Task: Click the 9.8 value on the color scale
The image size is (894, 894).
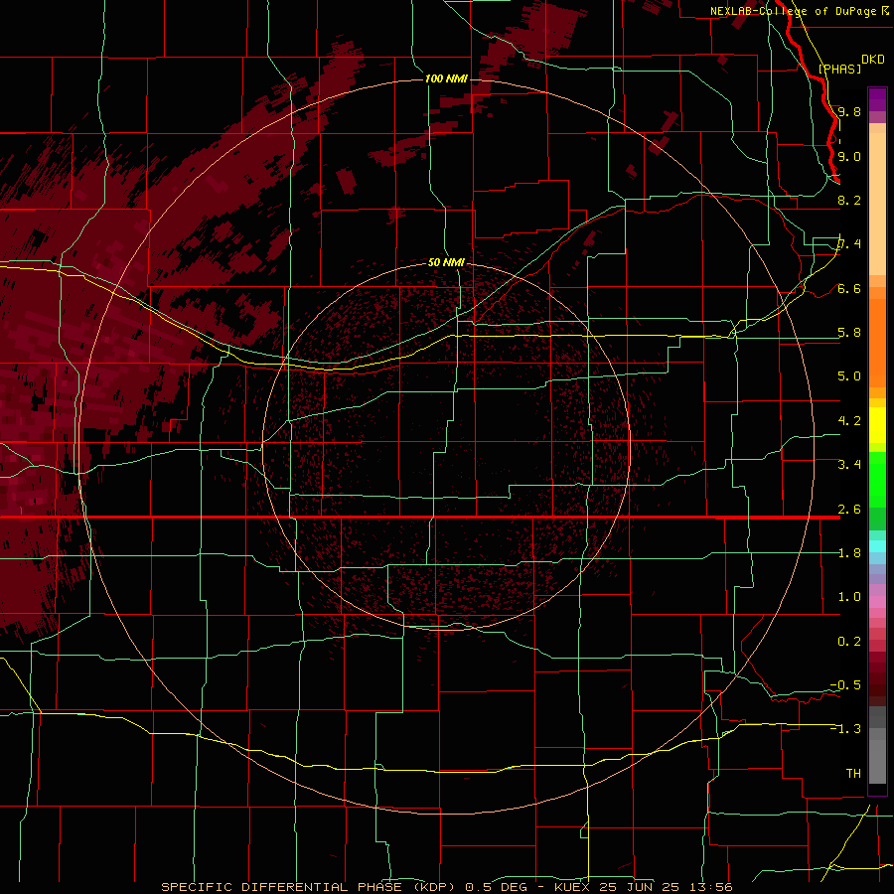Action: (849, 111)
